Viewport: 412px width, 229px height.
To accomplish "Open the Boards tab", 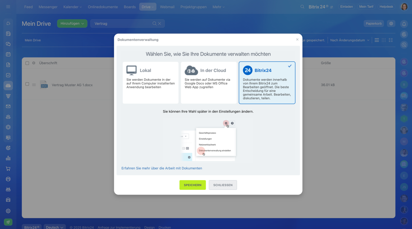I will [x=130, y=7].
